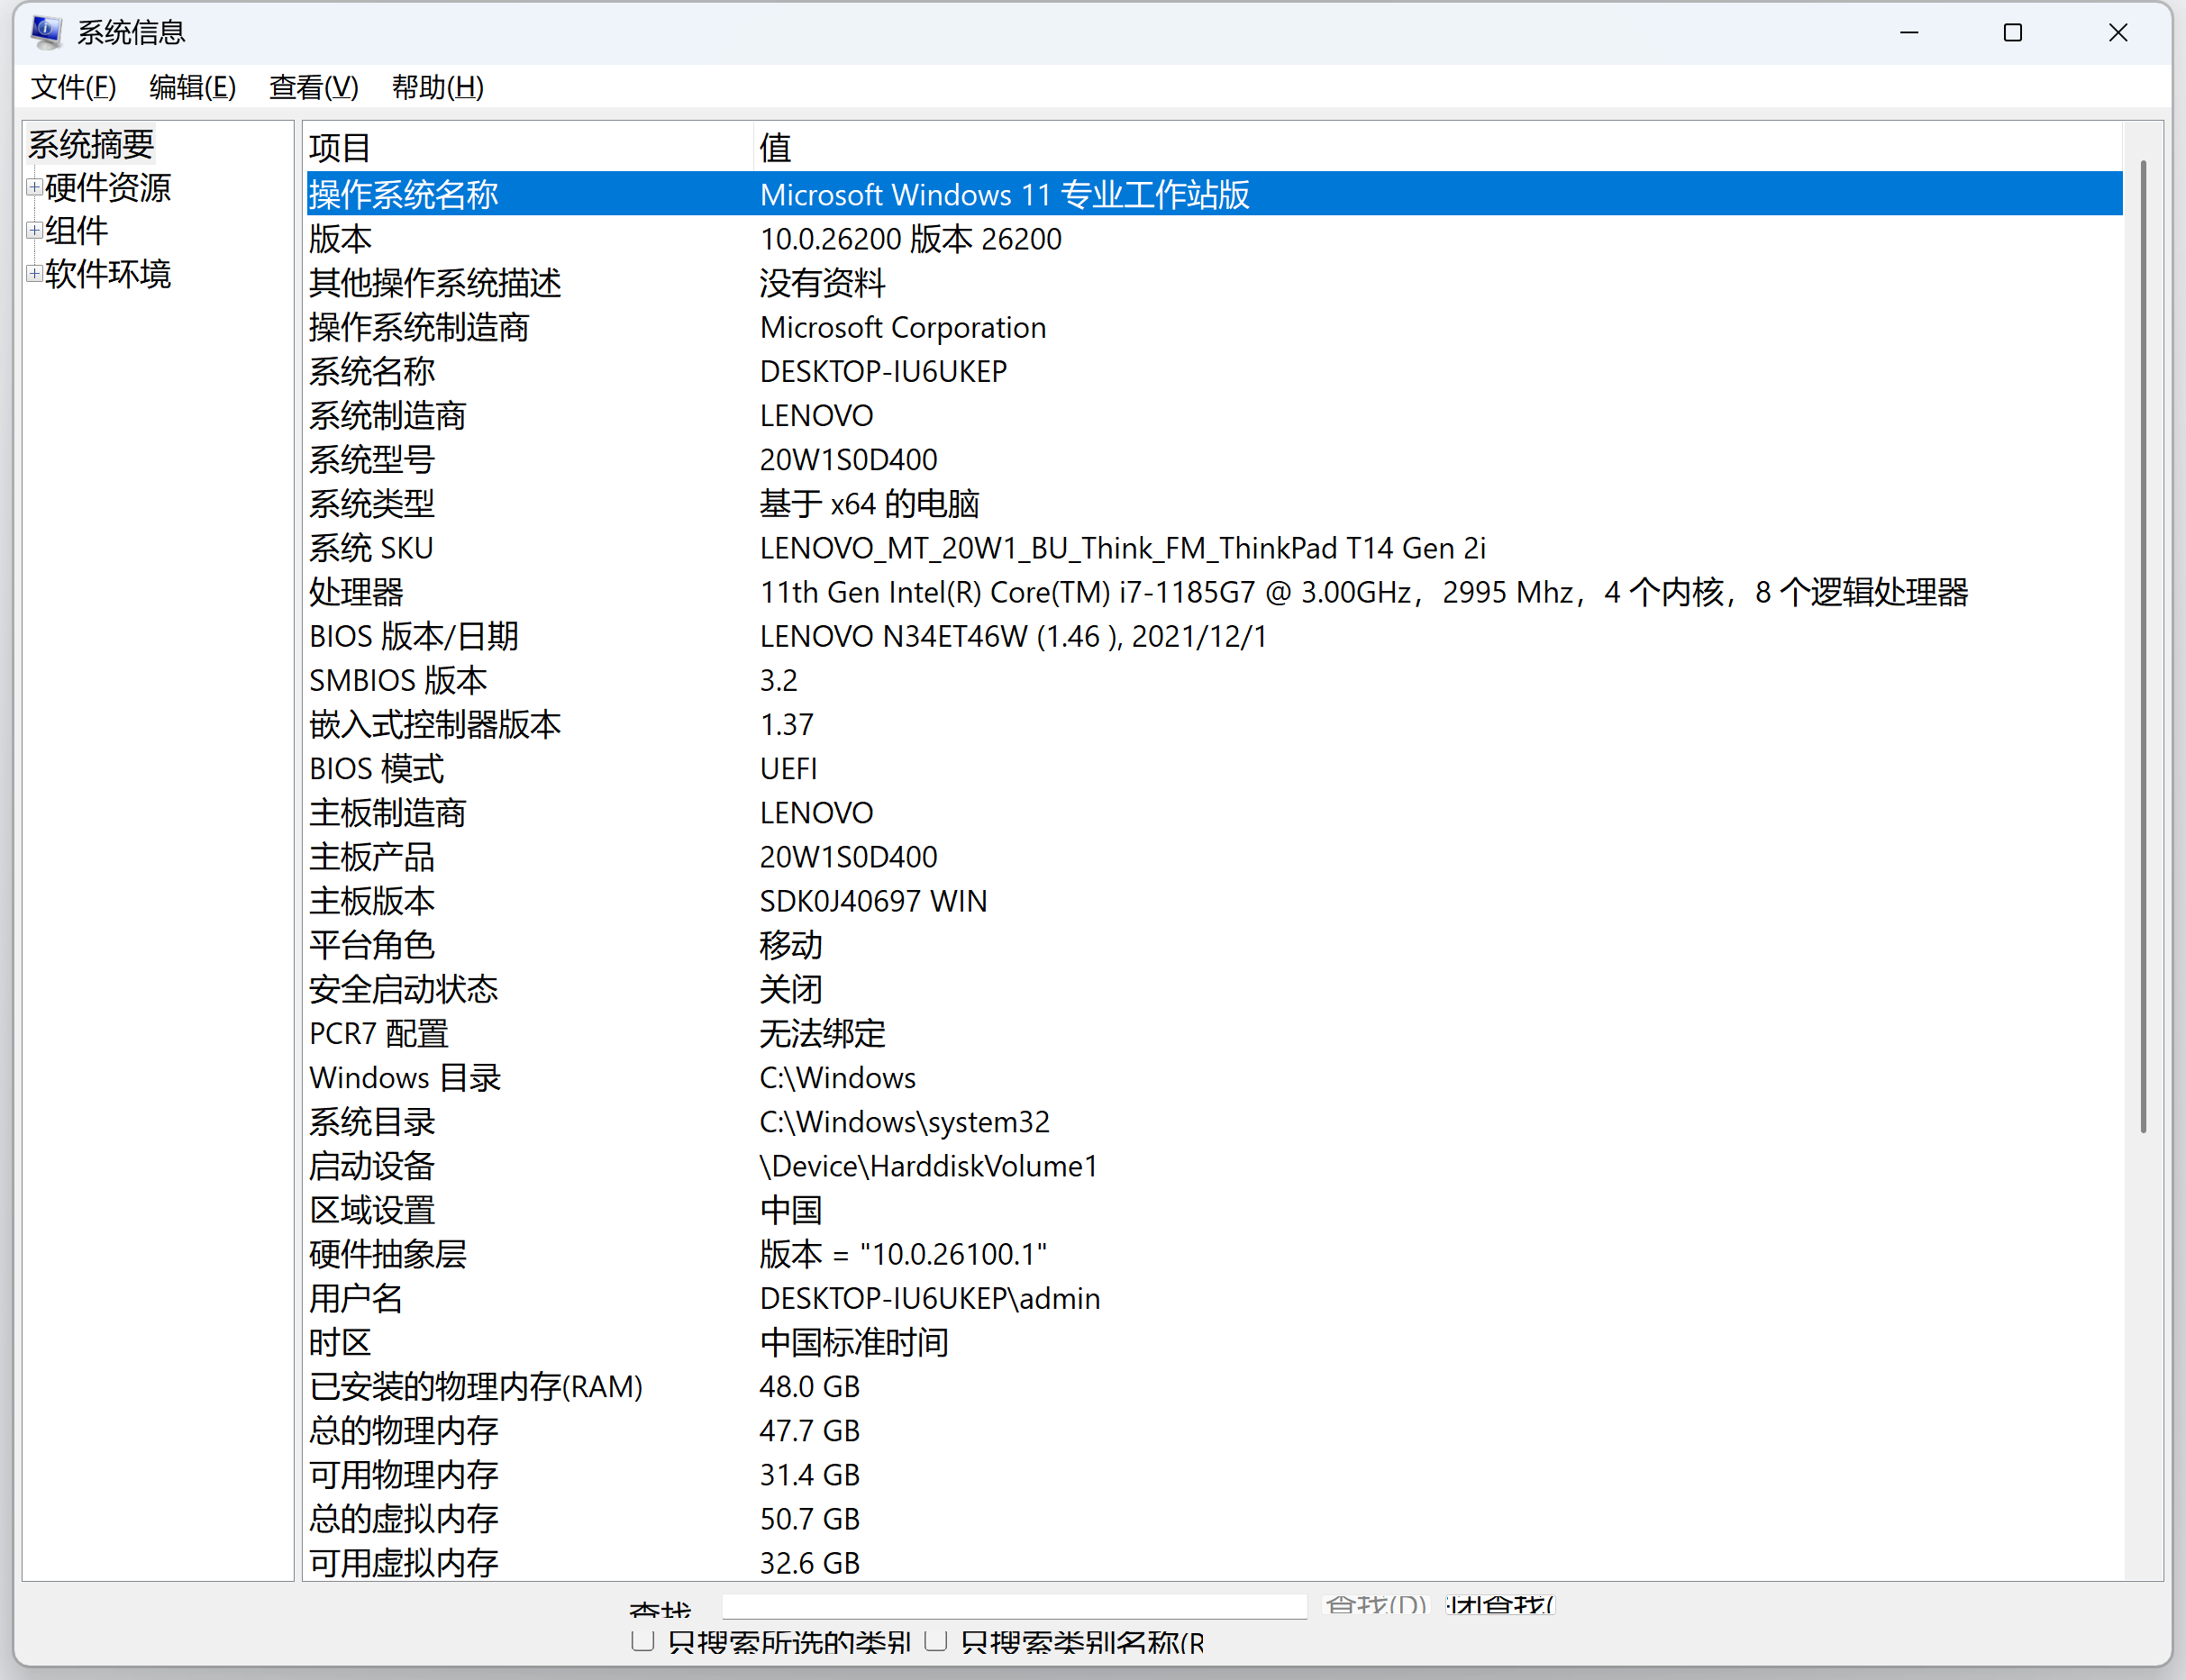Click the System Information app icon in title bar
The height and width of the screenshot is (1680, 2186).
pos(44,31)
